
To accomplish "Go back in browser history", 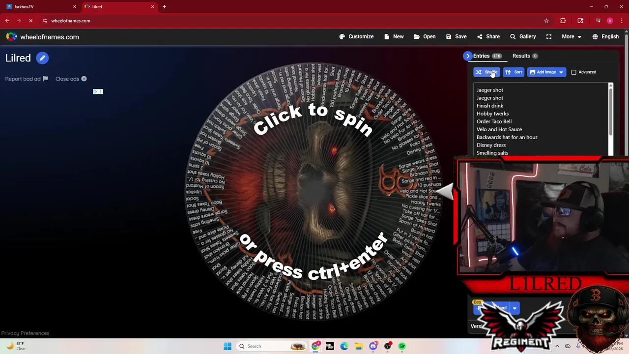I will [x=7, y=21].
